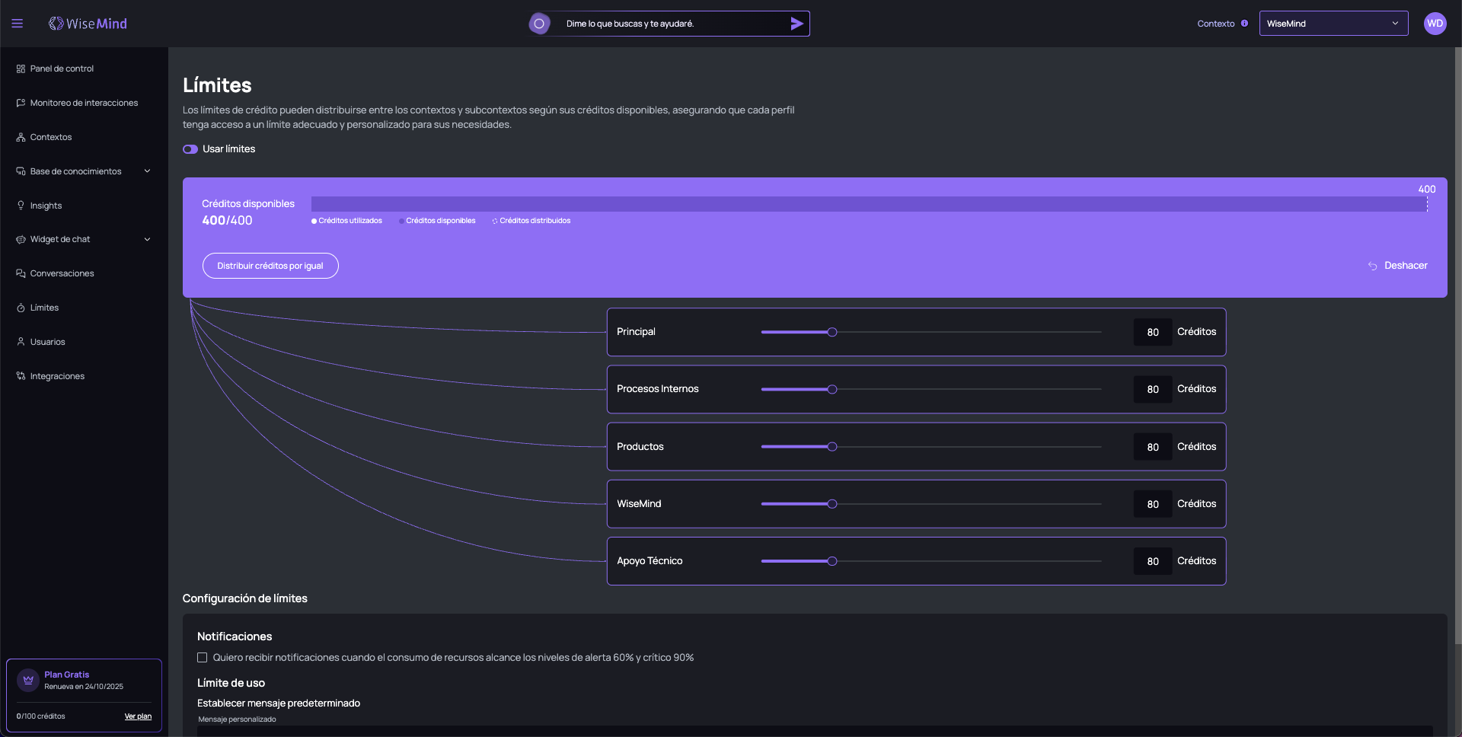
Task: Go to Panel de control
Action: pyautogui.click(x=62, y=69)
